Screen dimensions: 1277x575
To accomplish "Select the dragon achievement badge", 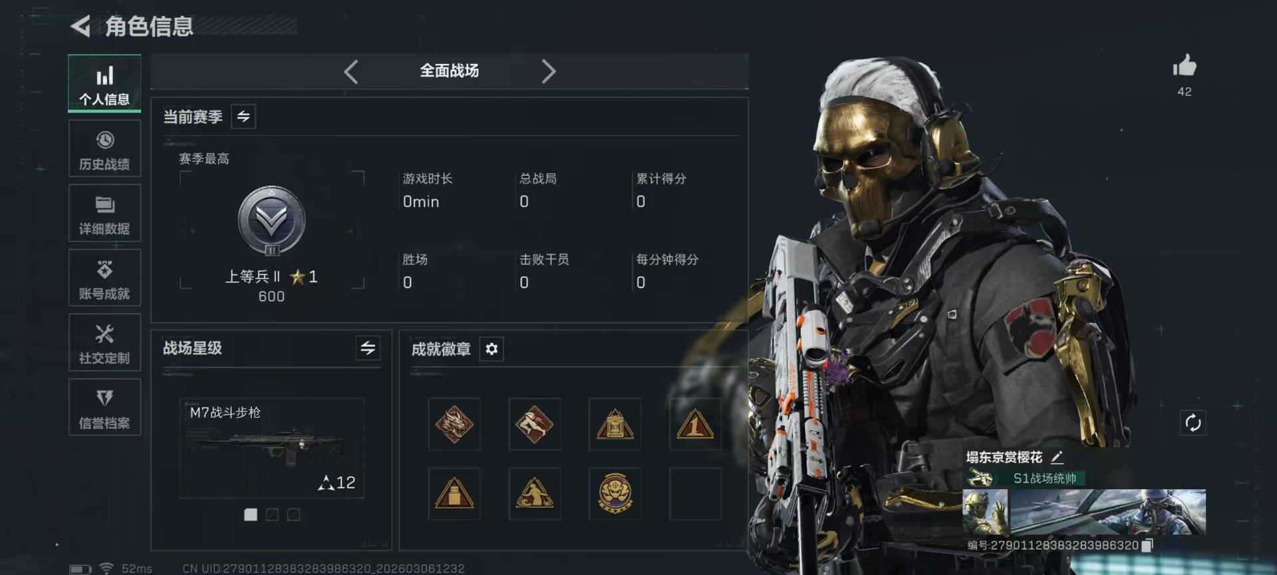I will (454, 425).
